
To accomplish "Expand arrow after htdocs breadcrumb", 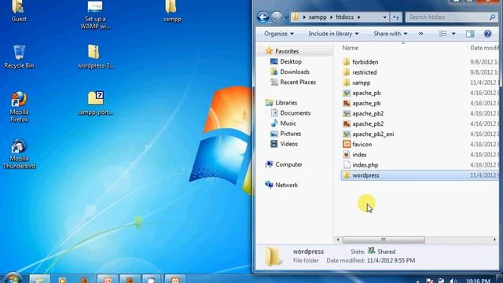I will [358, 17].
